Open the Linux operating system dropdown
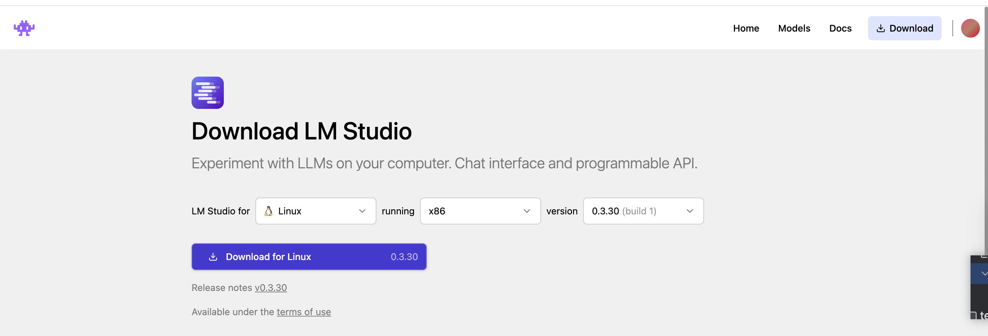This screenshot has height=336, width=988. coord(316,211)
